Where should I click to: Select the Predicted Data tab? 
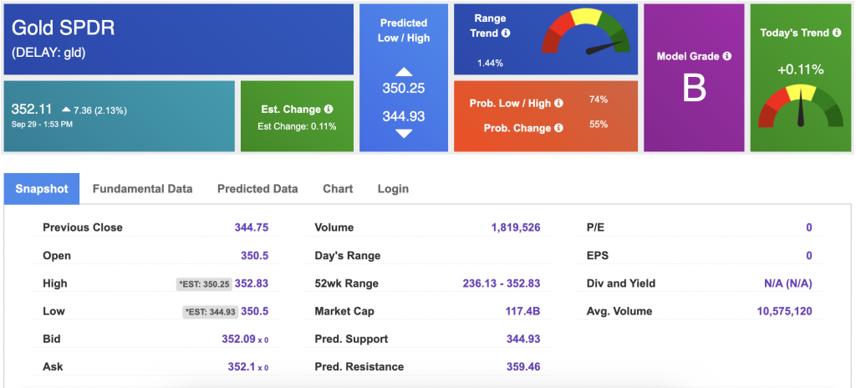(x=257, y=189)
